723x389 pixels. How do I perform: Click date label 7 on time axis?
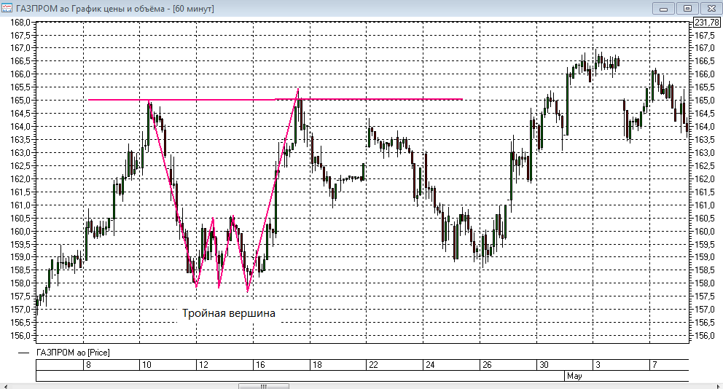coord(654,364)
